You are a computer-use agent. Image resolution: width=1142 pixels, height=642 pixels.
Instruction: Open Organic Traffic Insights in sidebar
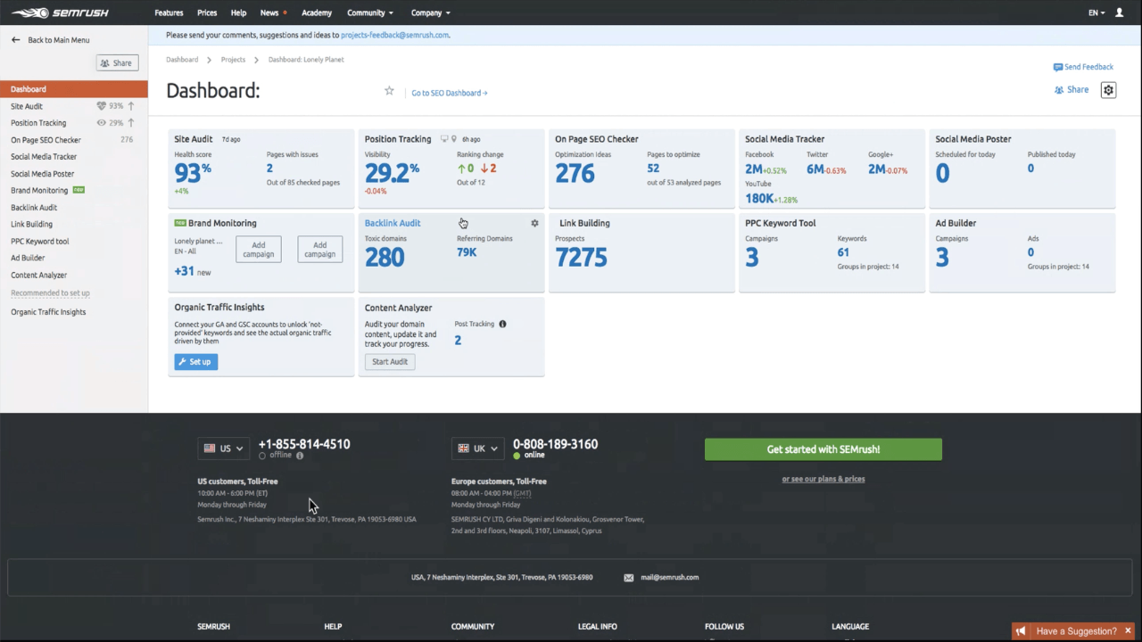pyautogui.click(x=48, y=312)
